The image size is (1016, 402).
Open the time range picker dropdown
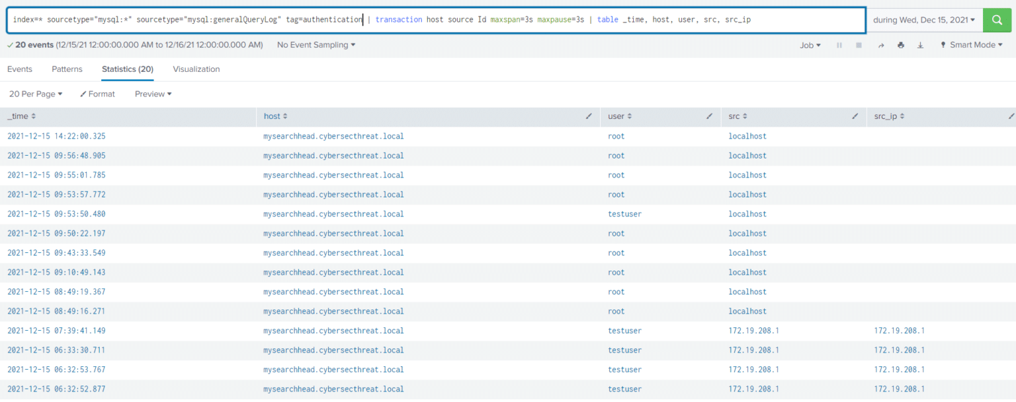tap(924, 20)
